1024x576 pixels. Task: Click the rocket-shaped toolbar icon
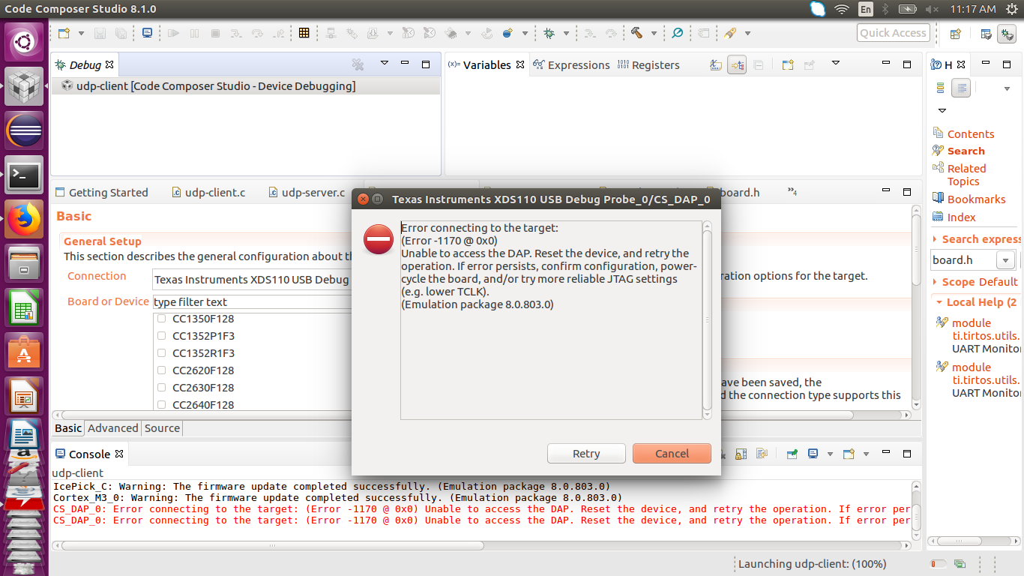coord(730,33)
